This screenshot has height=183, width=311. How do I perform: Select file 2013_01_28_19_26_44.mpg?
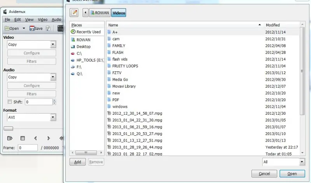203,147
